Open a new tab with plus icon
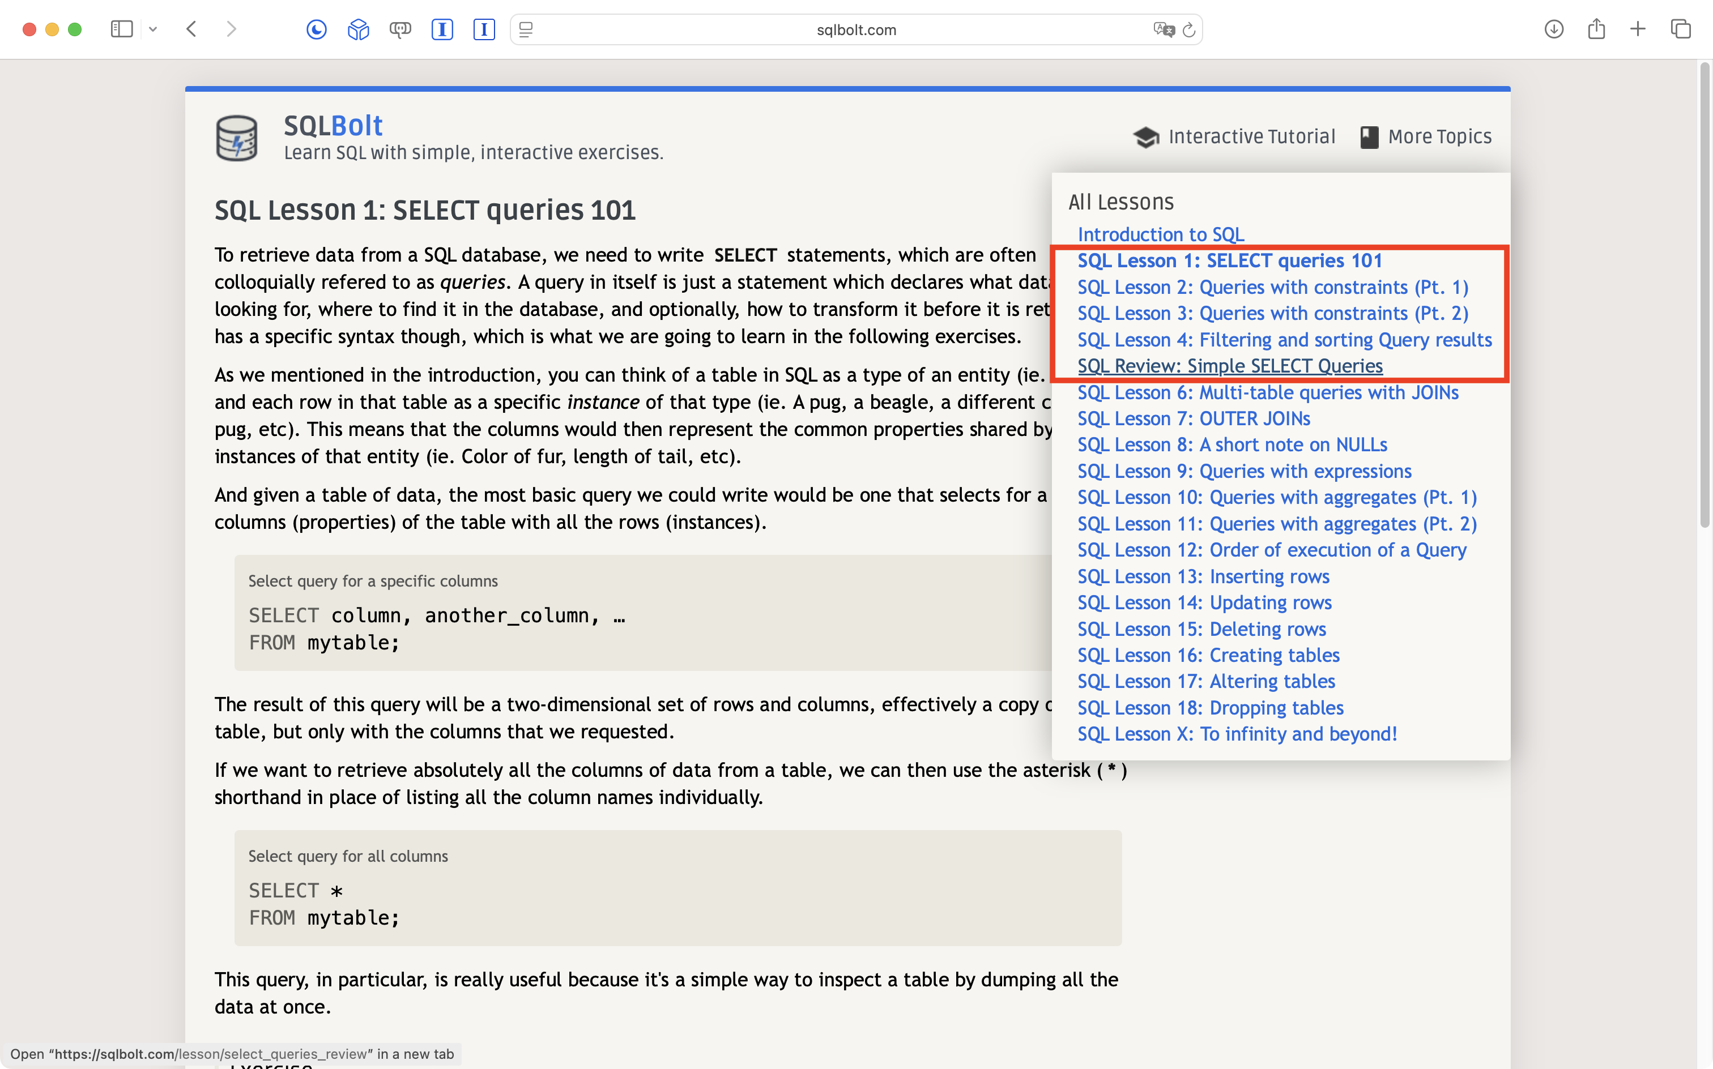1713x1069 pixels. click(x=1637, y=29)
